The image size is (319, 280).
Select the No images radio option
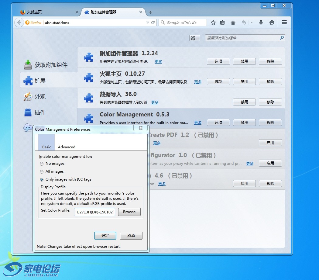pyautogui.click(x=42, y=164)
